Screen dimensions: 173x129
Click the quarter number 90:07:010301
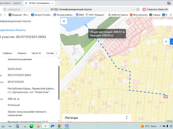[x=16, y=82]
